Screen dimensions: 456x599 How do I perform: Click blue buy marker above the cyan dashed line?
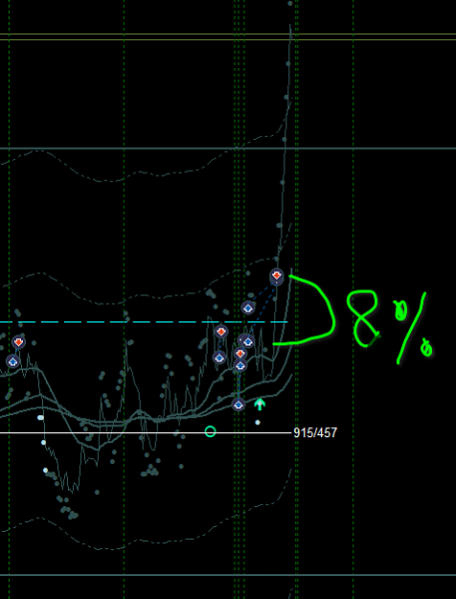pyautogui.click(x=248, y=308)
